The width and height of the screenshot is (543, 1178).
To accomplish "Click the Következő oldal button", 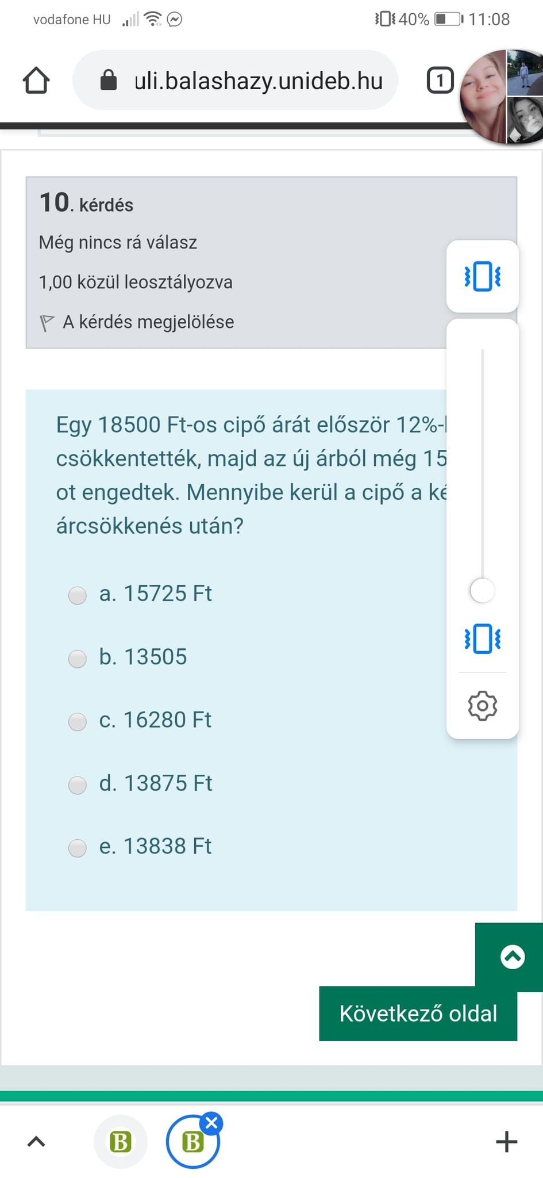I will (x=418, y=1013).
